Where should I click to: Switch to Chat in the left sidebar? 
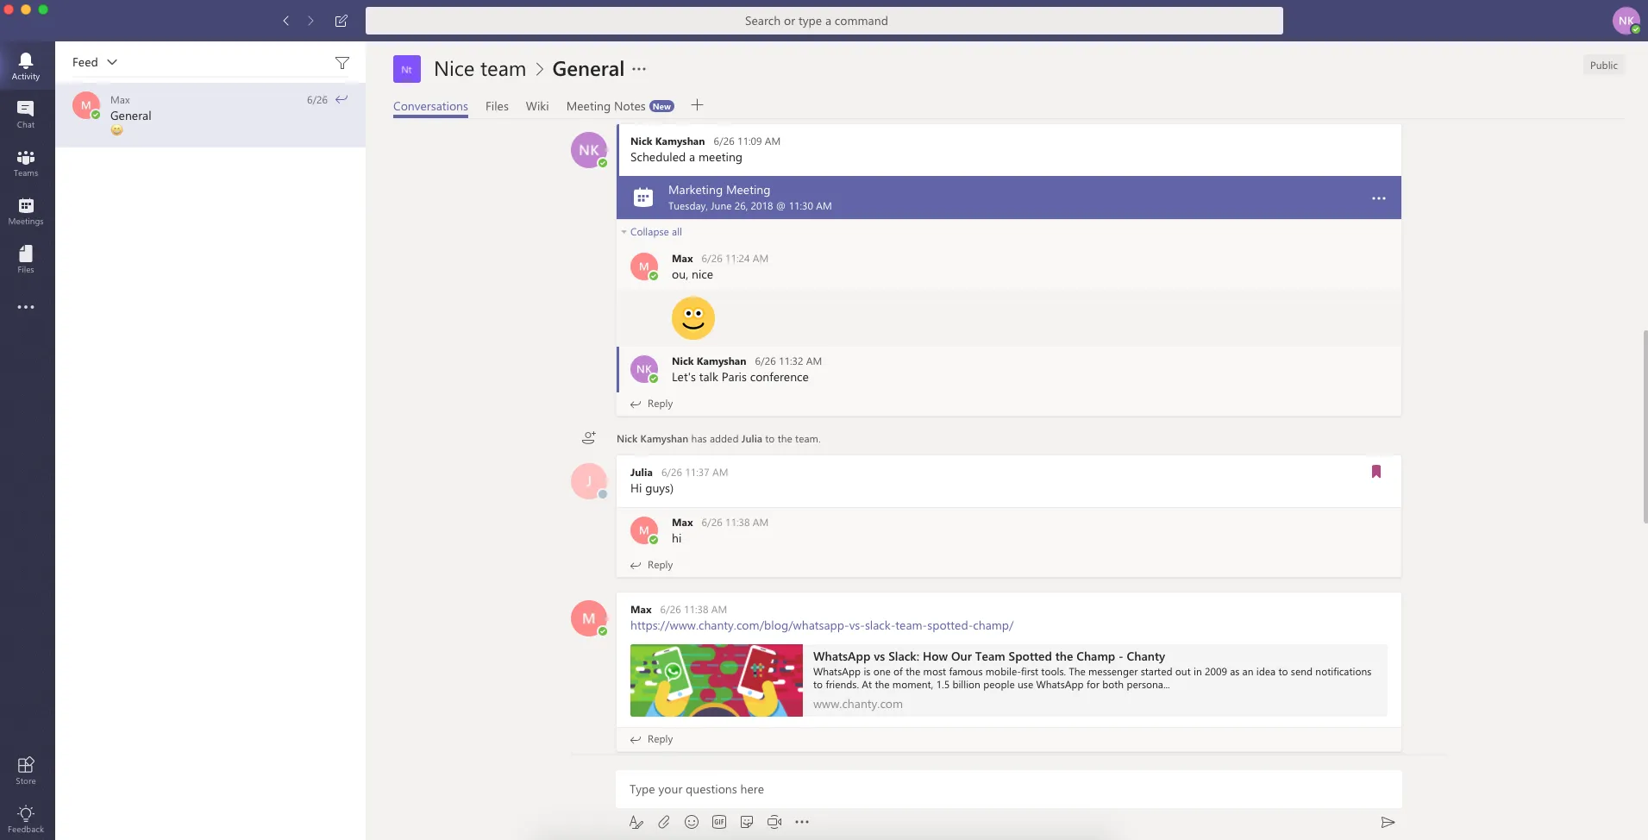tap(25, 113)
